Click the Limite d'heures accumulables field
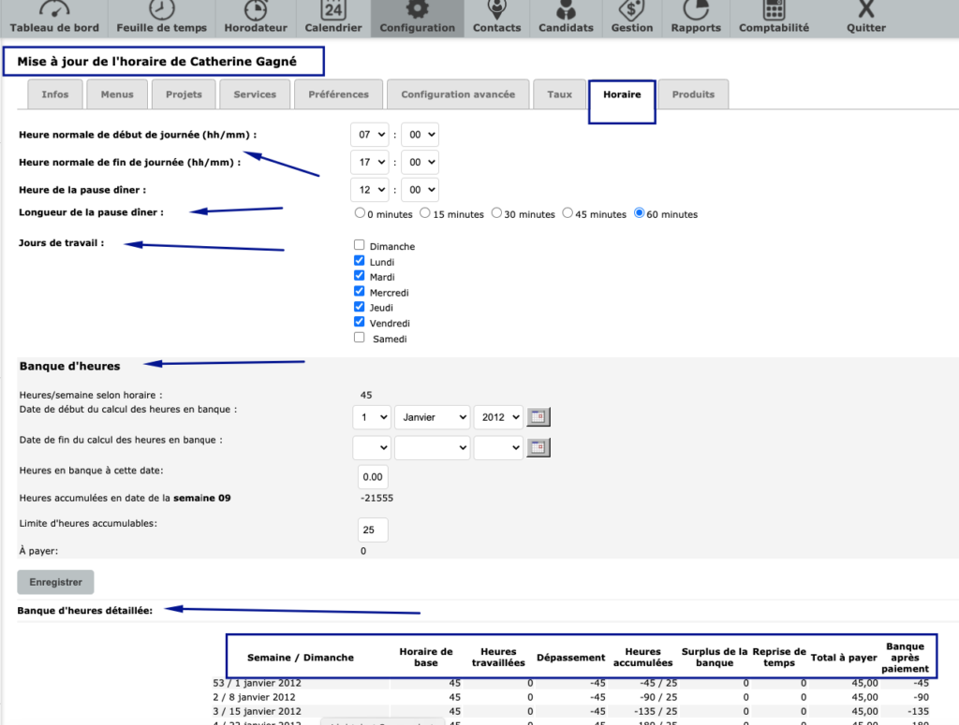 [373, 530]
